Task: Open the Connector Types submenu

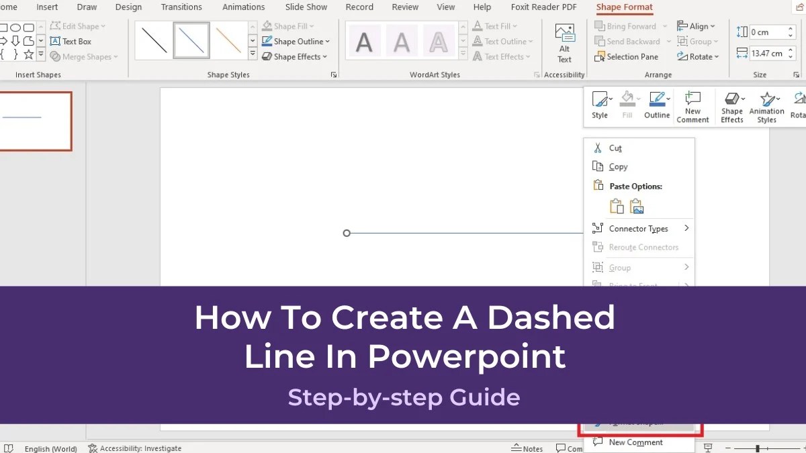Action: pos(639,228)
